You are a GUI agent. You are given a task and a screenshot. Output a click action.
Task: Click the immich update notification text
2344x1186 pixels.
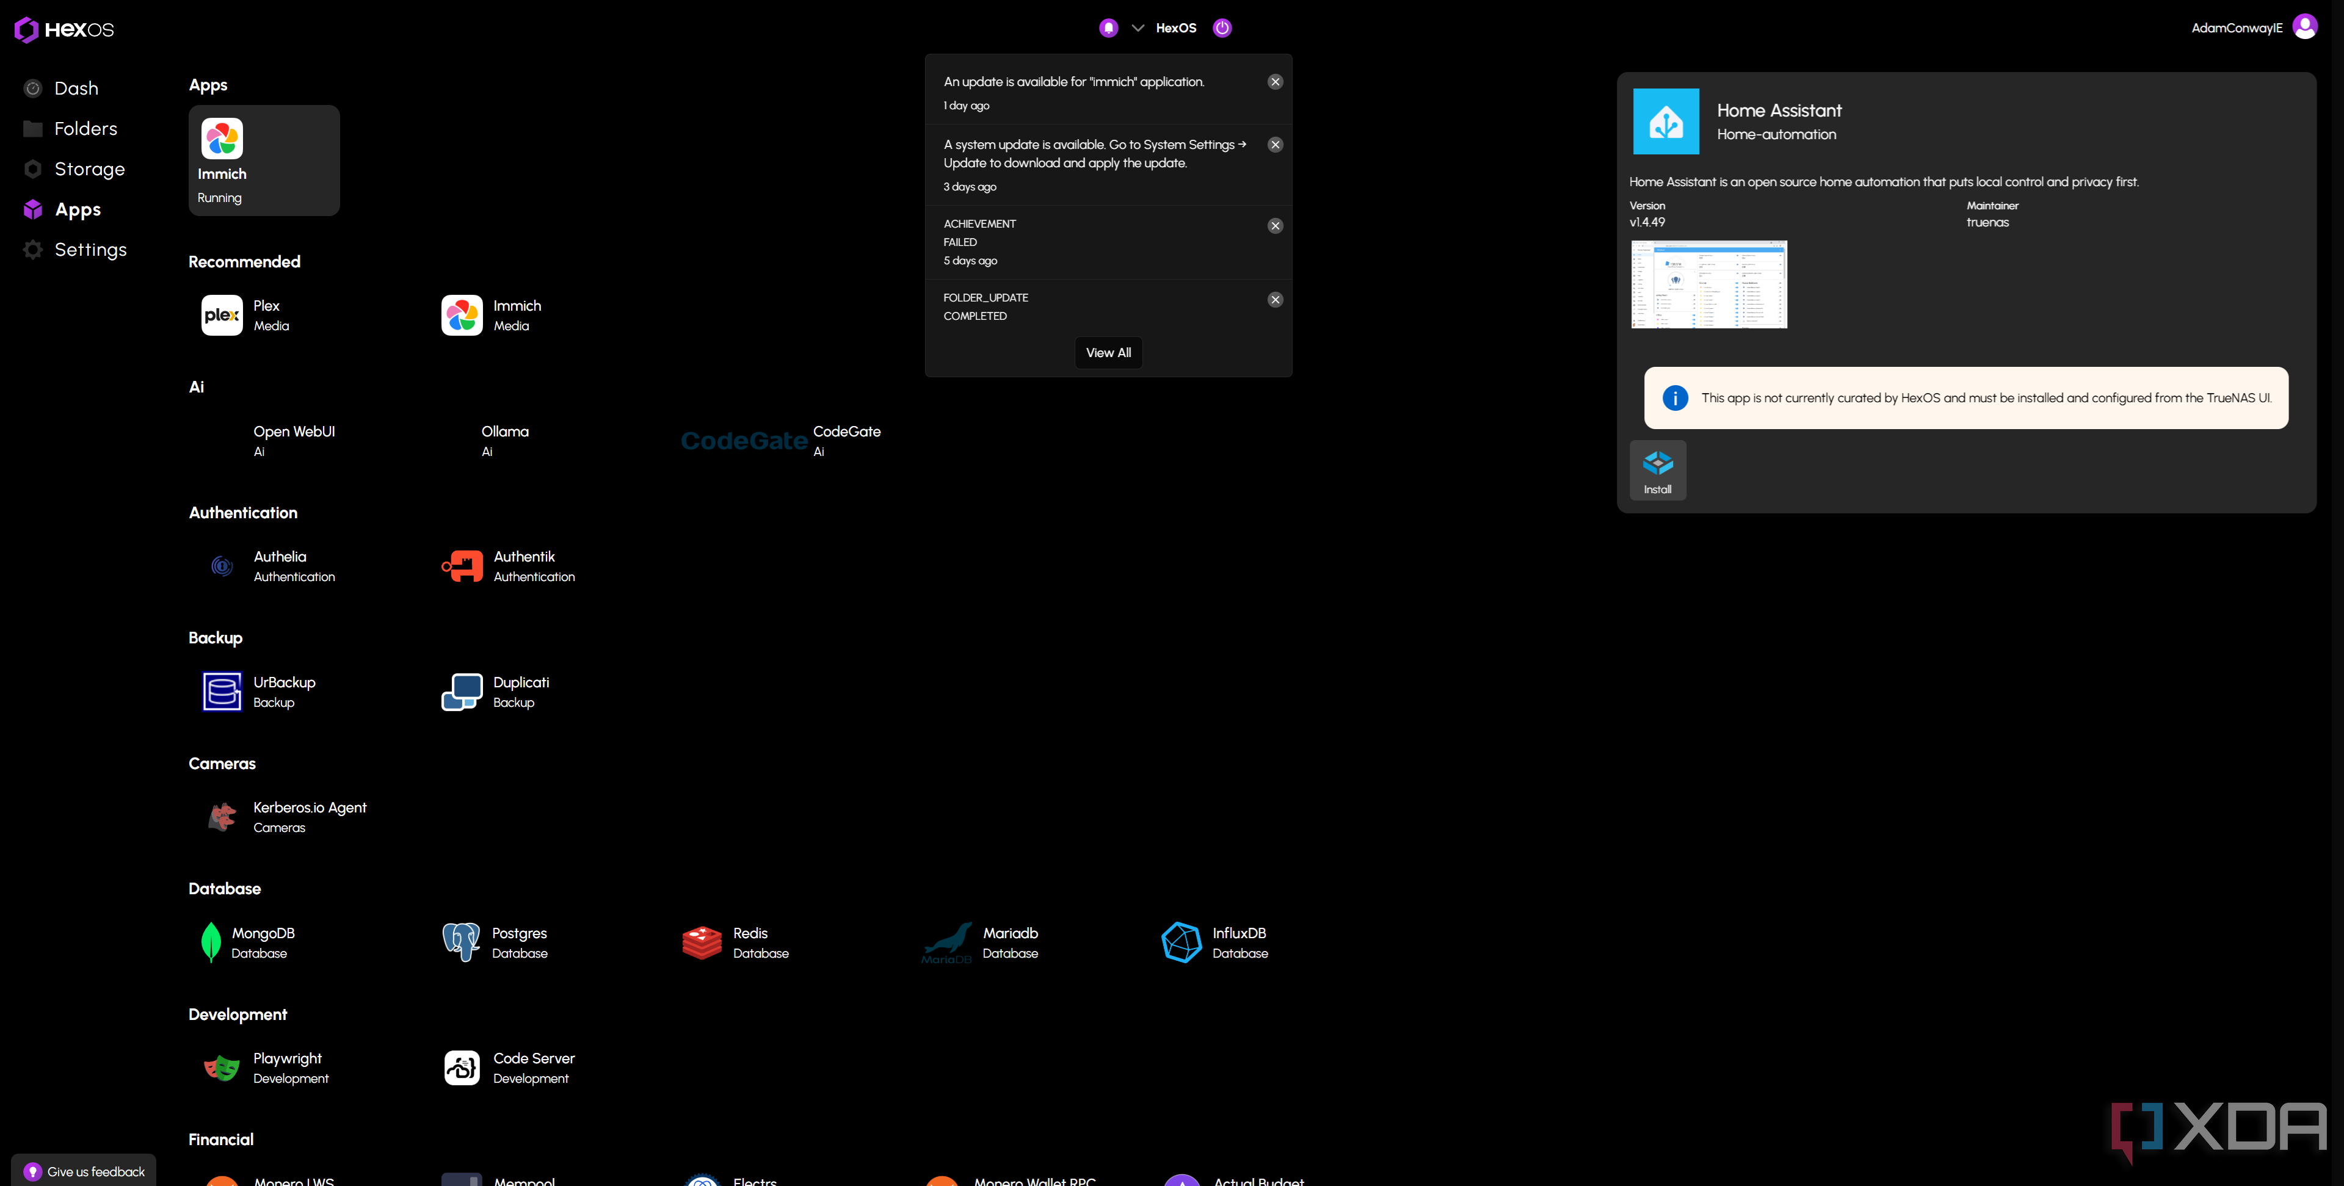[x=1074, y=82]
